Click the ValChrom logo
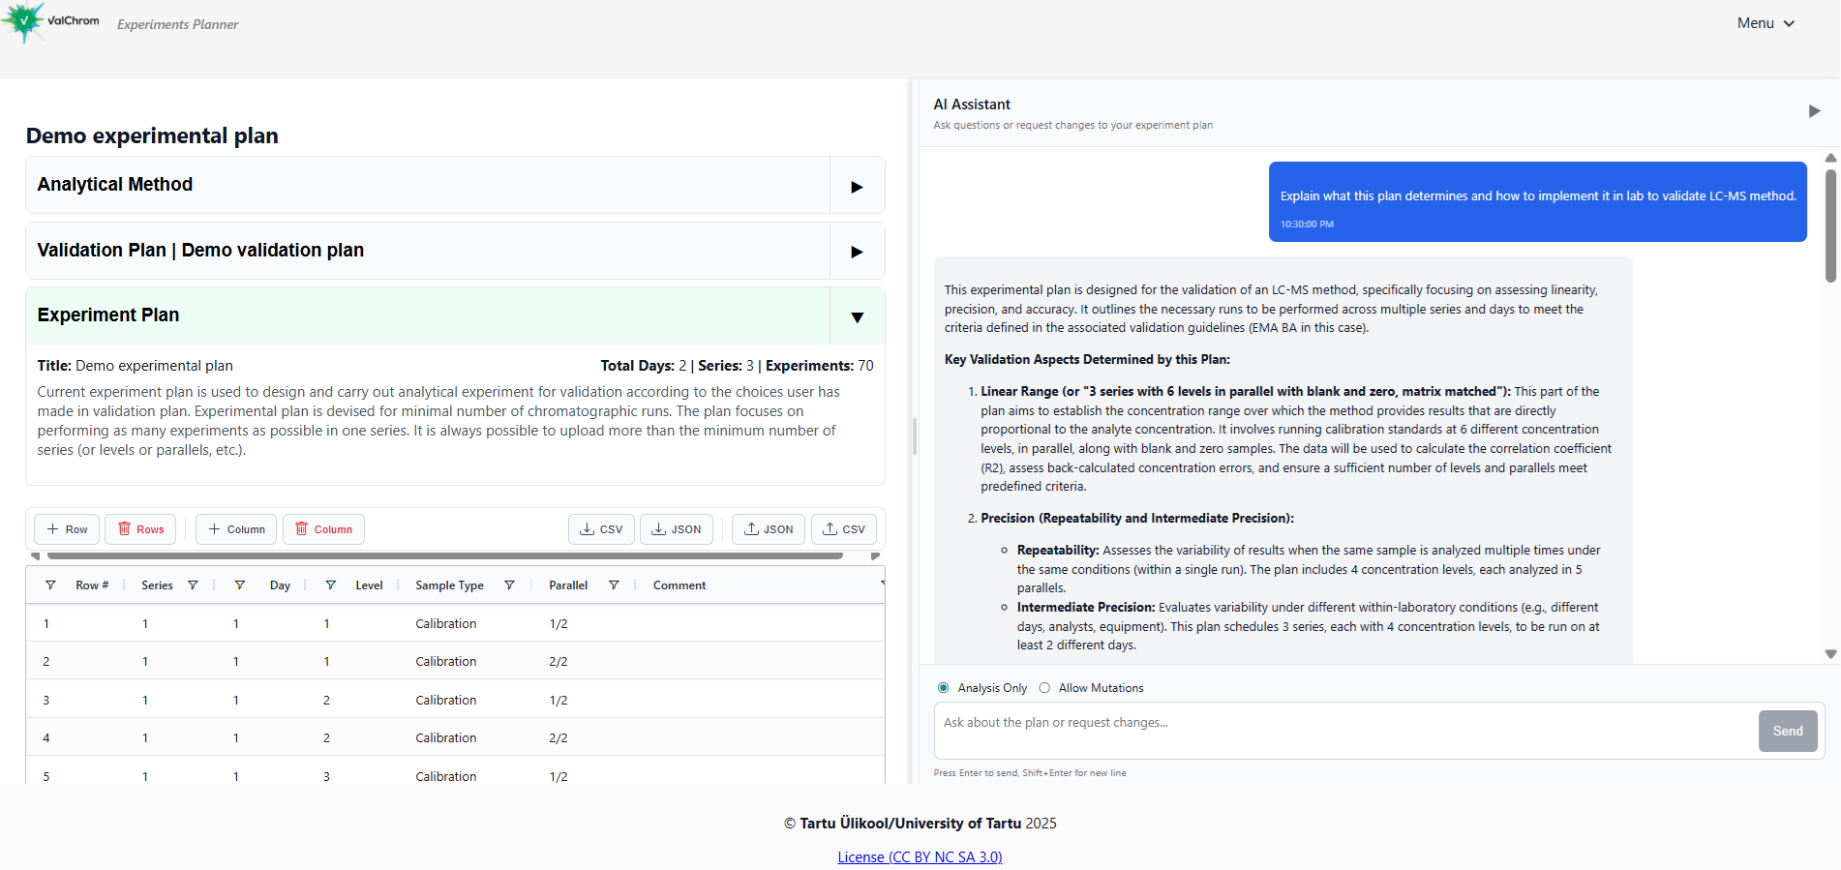1841x870 pixels. [x=50, y=21]
